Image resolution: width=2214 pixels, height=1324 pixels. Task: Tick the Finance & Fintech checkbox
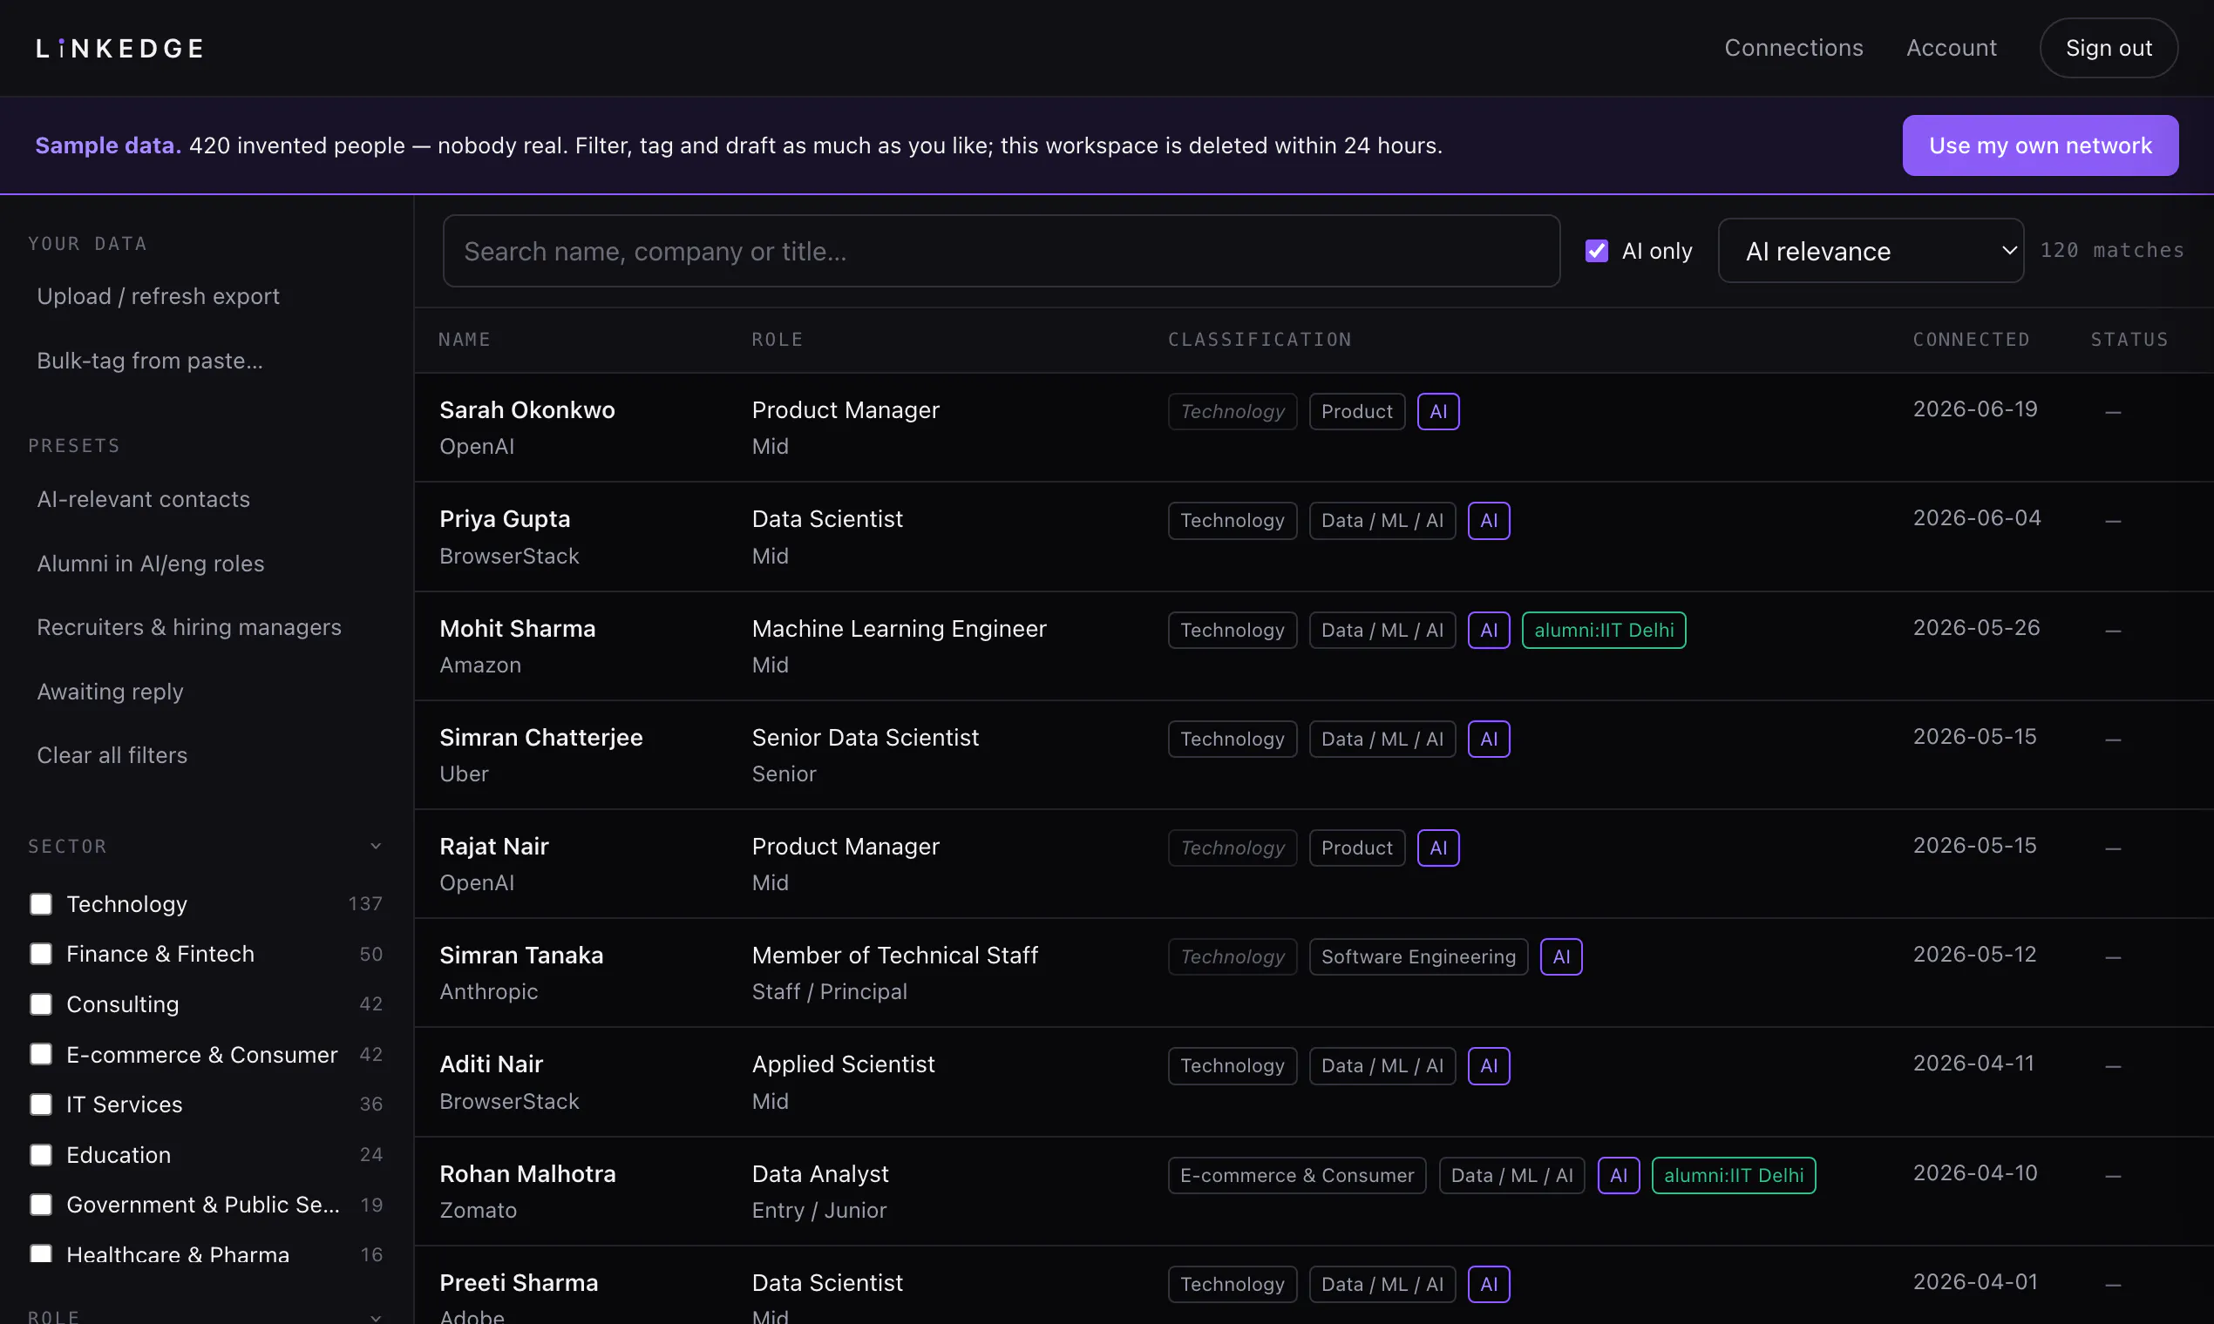pyautogui.click(x=41, y=954)
